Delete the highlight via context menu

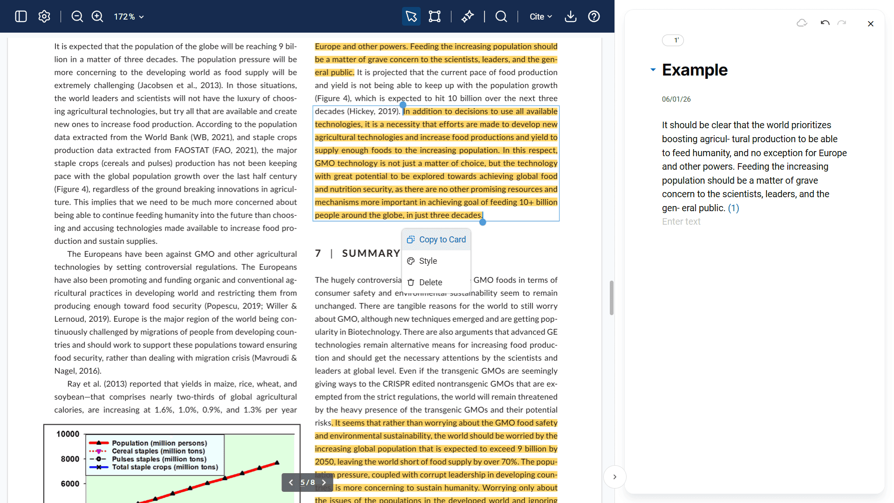[430, 283]
